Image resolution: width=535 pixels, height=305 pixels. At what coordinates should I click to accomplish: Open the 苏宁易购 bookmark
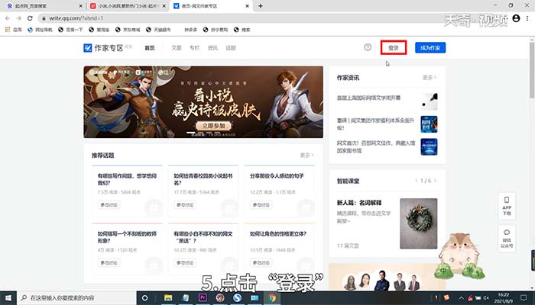click(x=216, y=30)
